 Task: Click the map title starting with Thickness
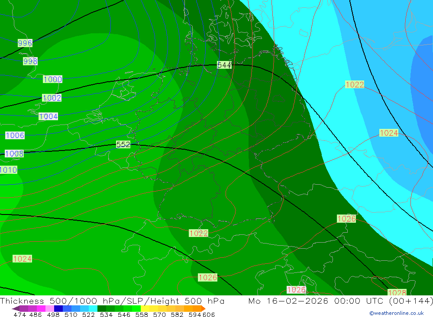coord(112,301)
